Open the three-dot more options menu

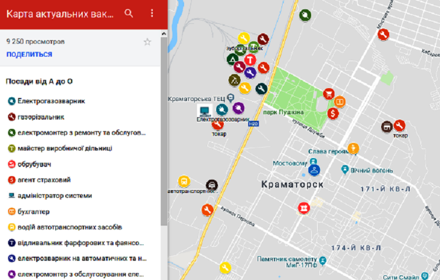pos(152,13)
